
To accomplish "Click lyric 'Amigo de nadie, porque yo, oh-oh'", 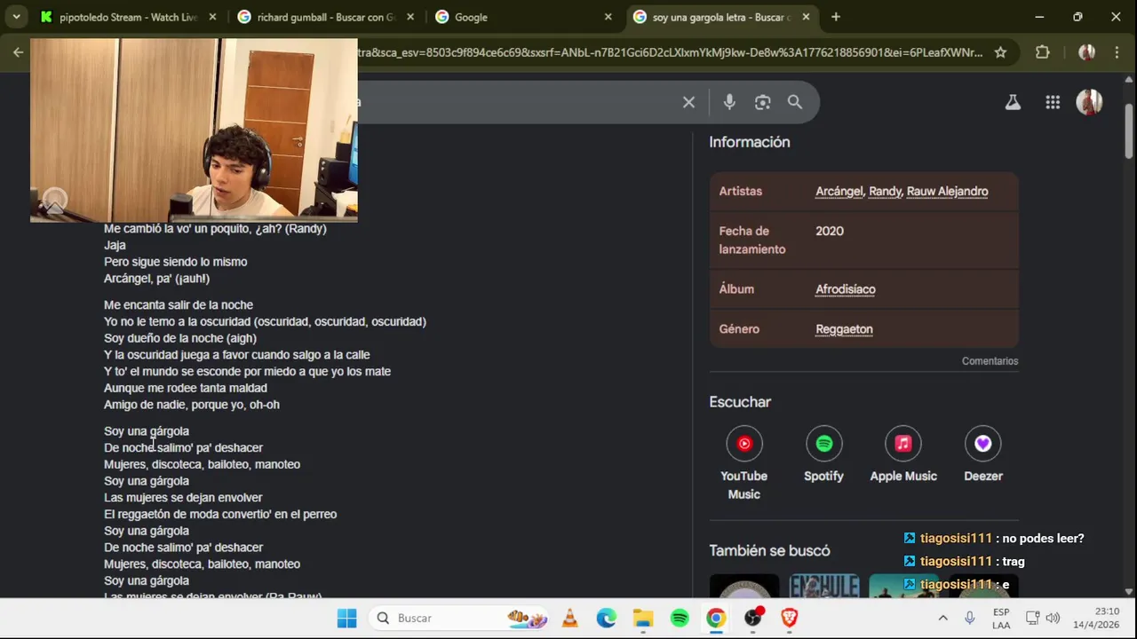I will click(x=192, y=405).
